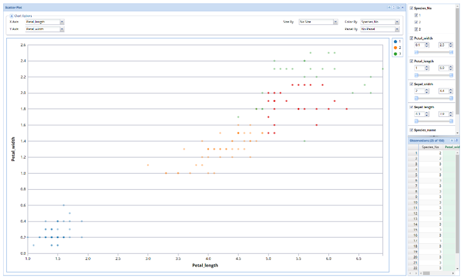This screenshot has height=278, width=464.
Task: Open the Y Axis variable dropdown
Action: pos(62,29)
